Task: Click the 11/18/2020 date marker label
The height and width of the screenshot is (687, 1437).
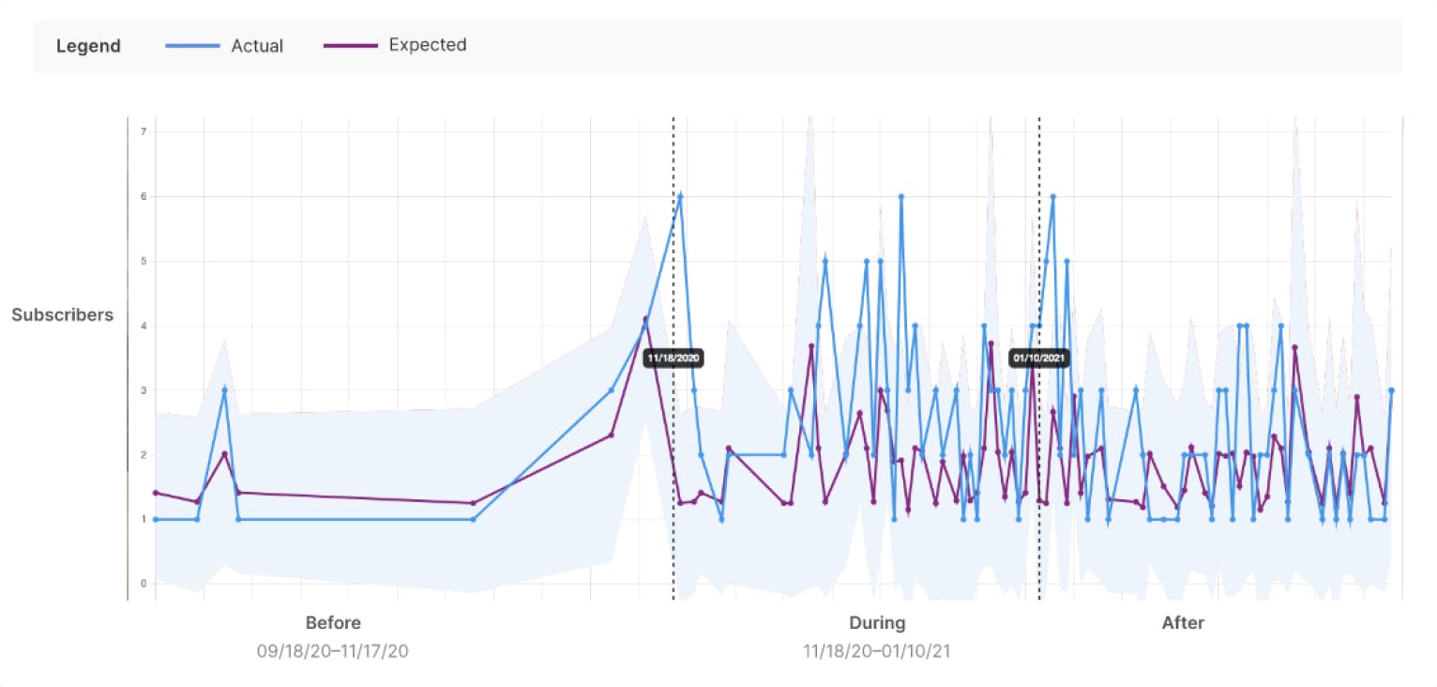Action: pyautogui.click(x=674, y=358)
